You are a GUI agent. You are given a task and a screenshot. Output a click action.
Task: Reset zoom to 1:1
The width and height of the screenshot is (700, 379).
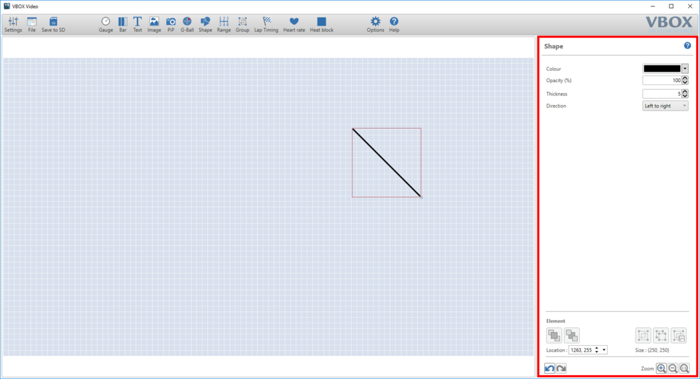(684, 368)
